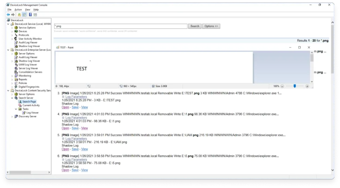Collapse DeviceLock Enterprise Server node
This screenshot has height=188, width=340.
pyautogui.click(x=8, y=50)
